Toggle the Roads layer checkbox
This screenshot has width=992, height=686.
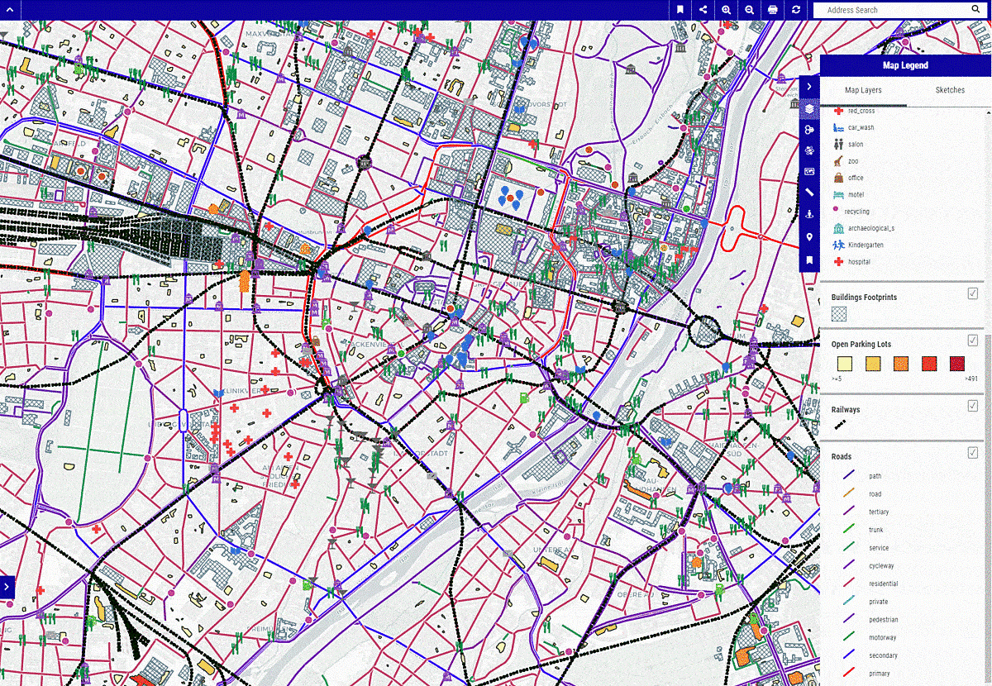pos(973,452)
